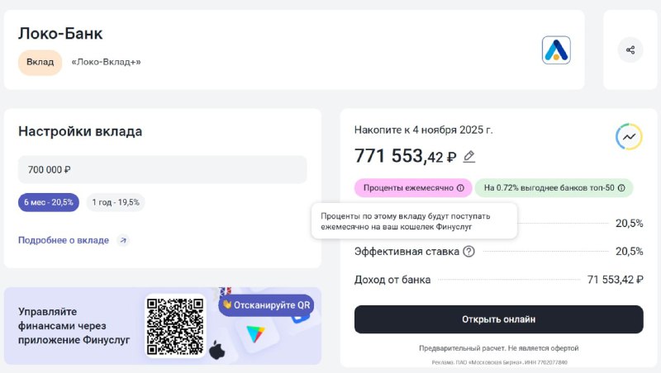Image resolution: width=661 pixels, height=373 pixels.
Task: Click the Отсканируйте QR button
Action: click(x=266, y=305)
